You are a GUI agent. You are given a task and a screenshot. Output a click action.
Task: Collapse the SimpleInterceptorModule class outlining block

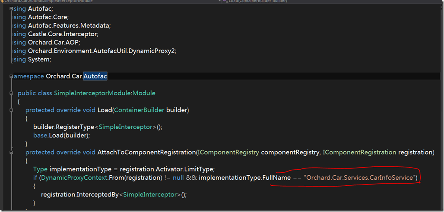click(x=11, y=93)
